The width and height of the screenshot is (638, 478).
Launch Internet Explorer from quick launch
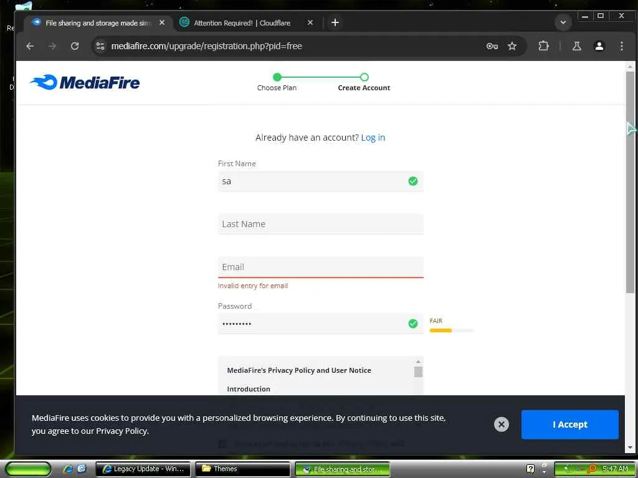68,469
